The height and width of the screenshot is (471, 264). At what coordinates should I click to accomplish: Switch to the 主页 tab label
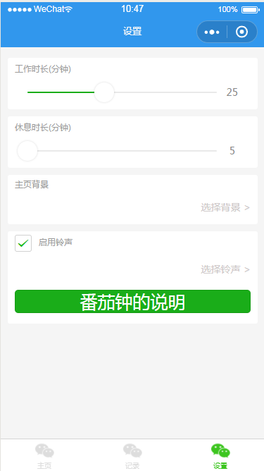point(44,465)
